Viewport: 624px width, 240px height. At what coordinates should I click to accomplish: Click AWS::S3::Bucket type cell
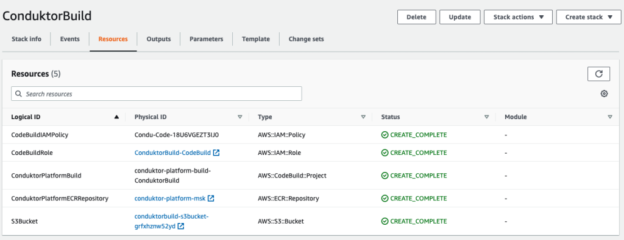pos(281,221)
